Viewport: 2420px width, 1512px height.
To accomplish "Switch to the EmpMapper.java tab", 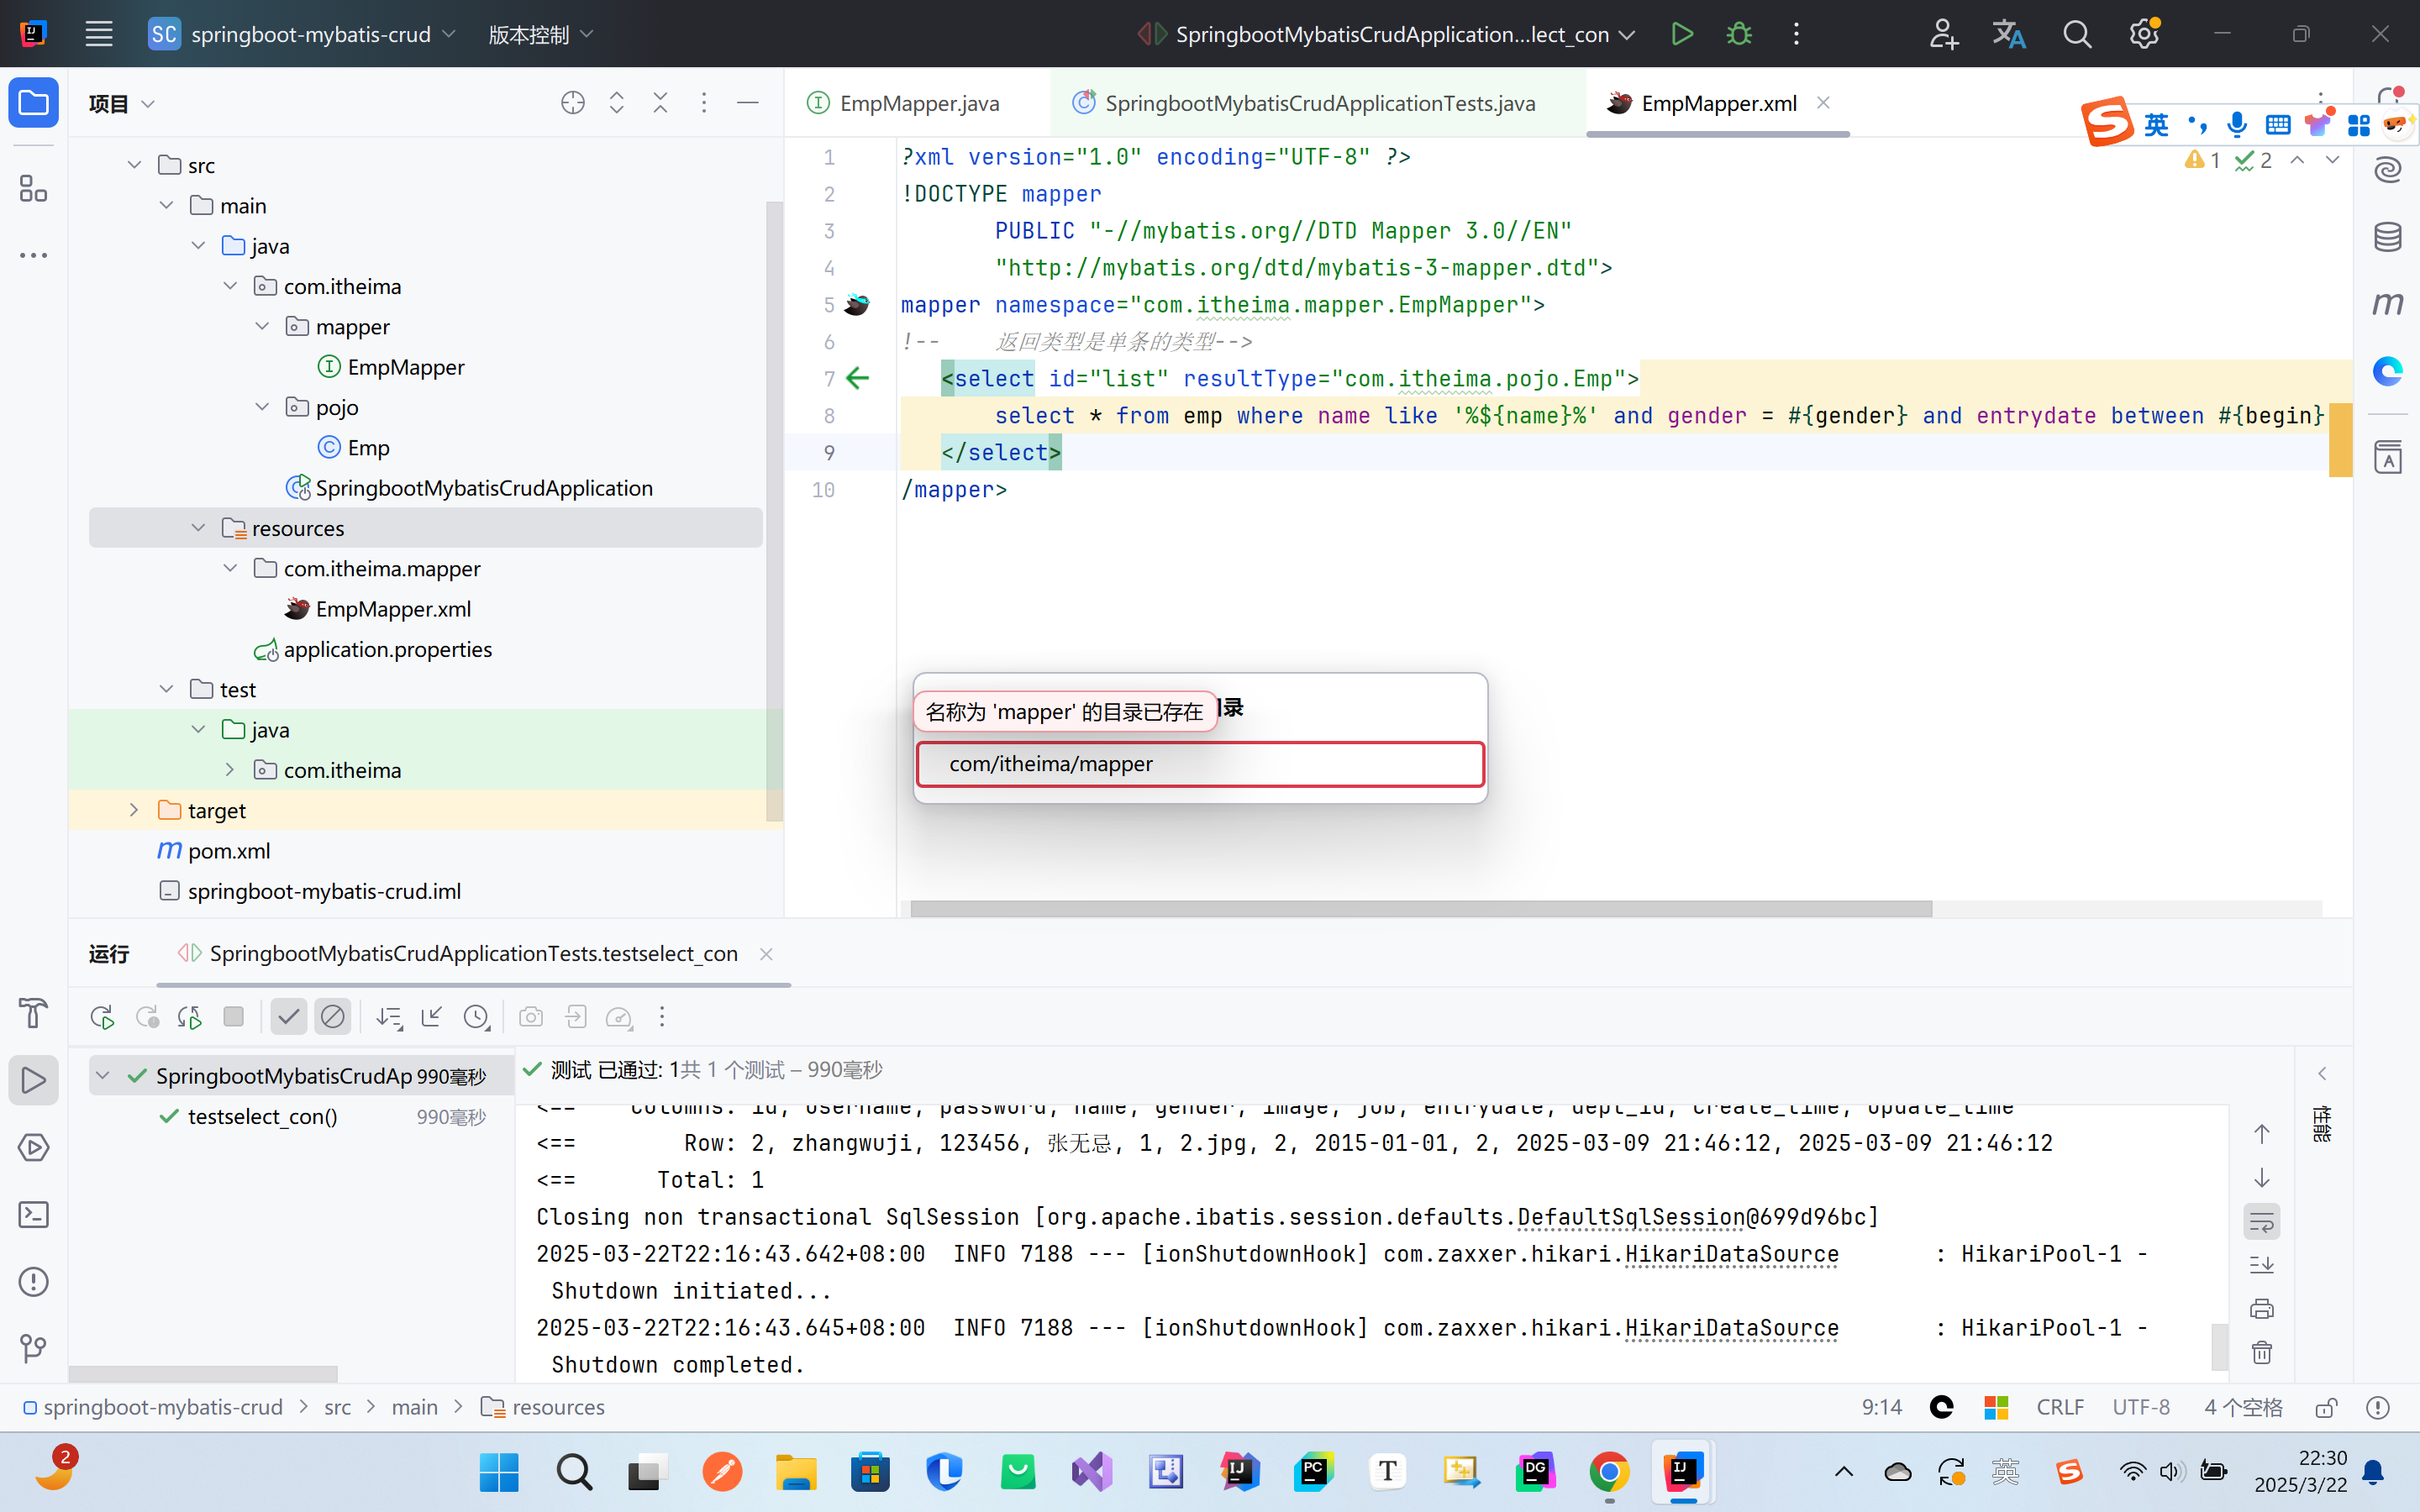I will tap(918, 103).
